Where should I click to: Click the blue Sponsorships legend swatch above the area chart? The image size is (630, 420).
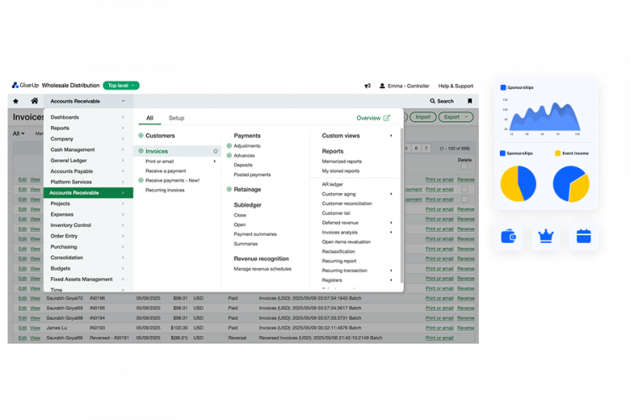coord(503,87)
